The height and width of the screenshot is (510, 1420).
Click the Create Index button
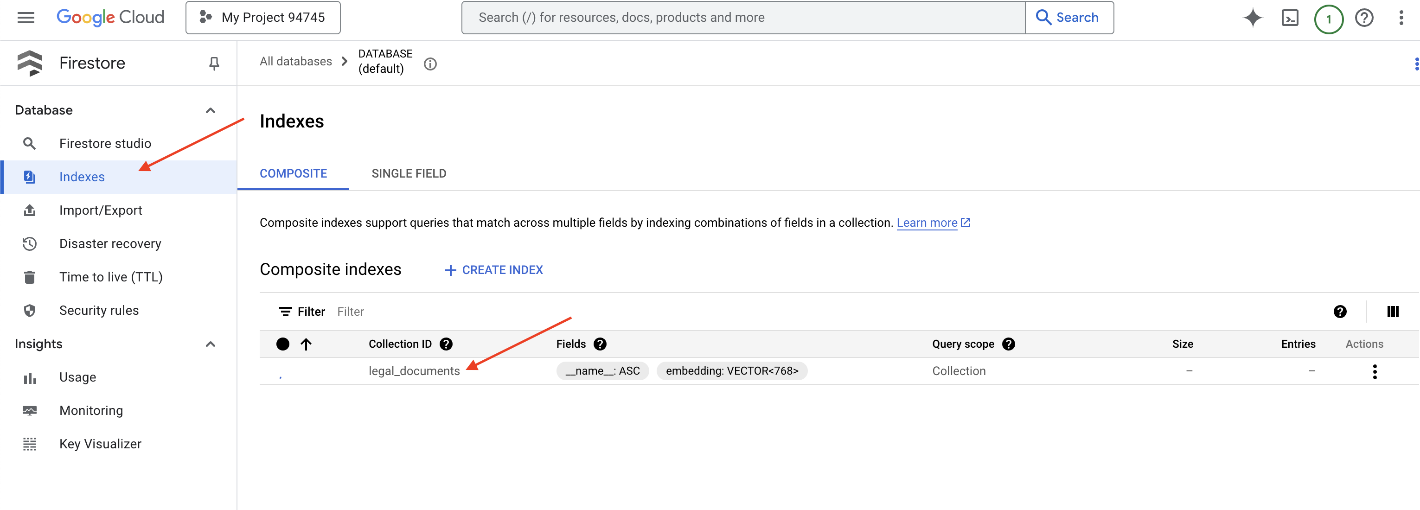pyautogui.click(x=494, y=270)
